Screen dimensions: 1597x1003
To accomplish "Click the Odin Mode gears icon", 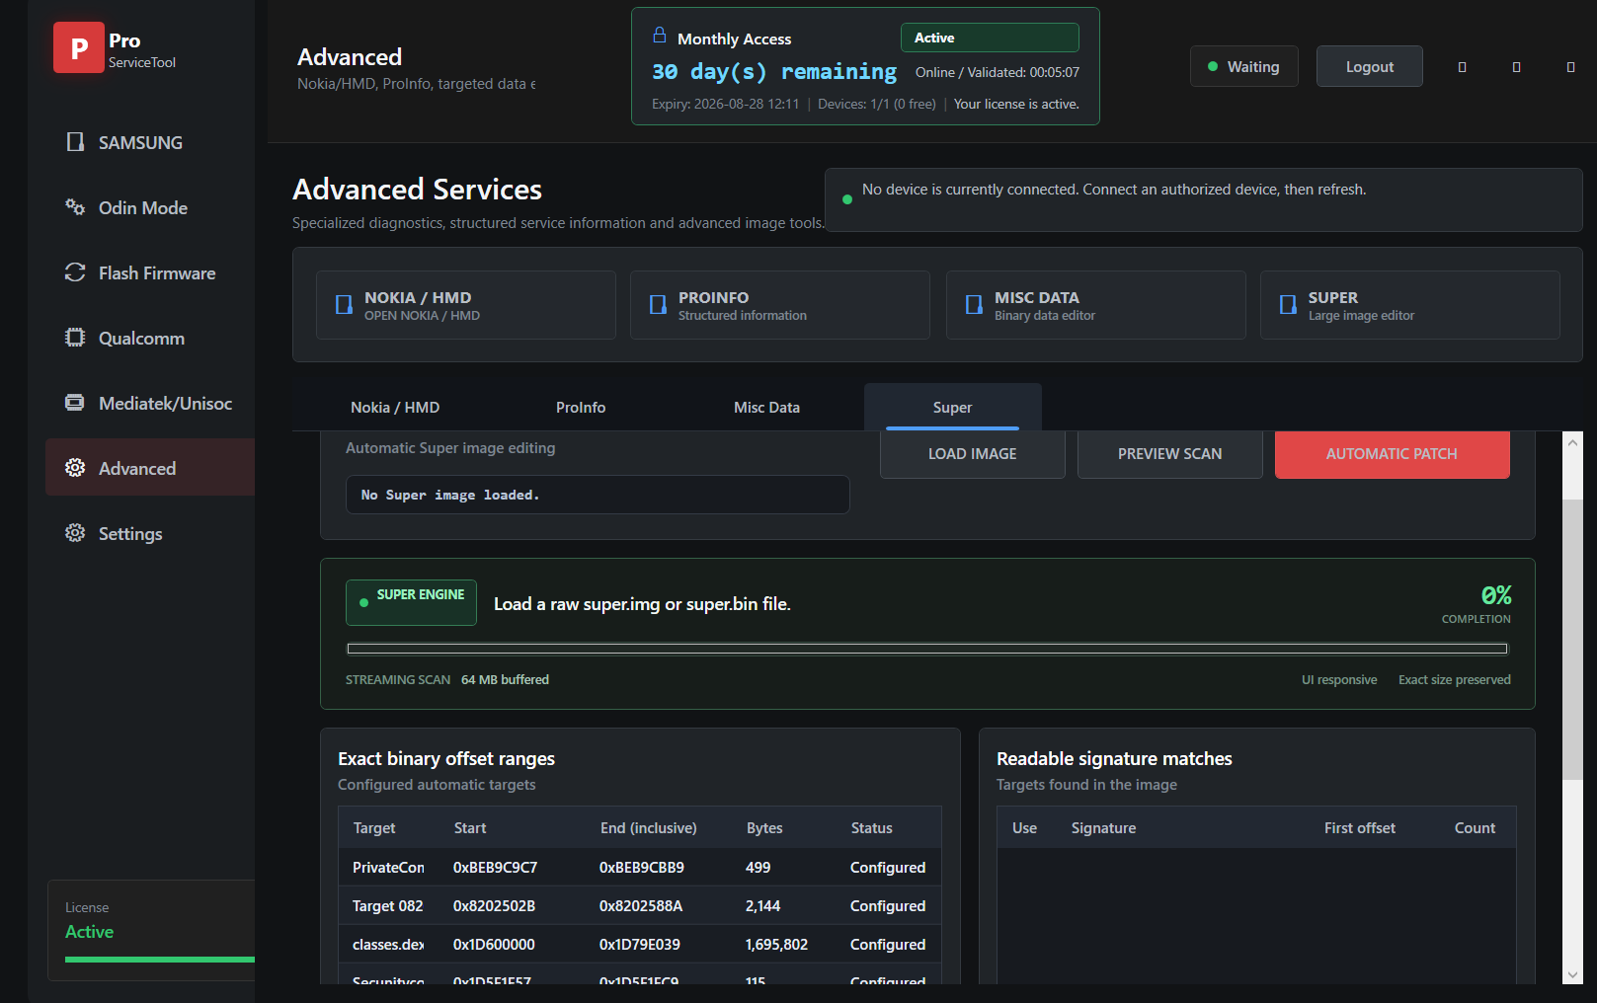I will [x=75, y=207].
